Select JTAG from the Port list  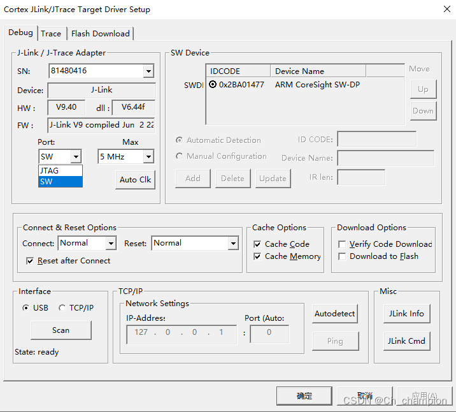pyautogui.click(x=61, y=170)
